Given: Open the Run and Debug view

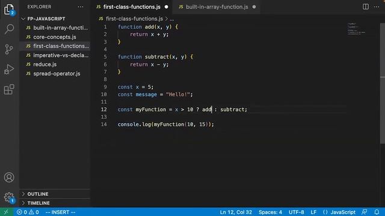Looking at the screenshot, I should pyautogui.click(x=9, y=70).
